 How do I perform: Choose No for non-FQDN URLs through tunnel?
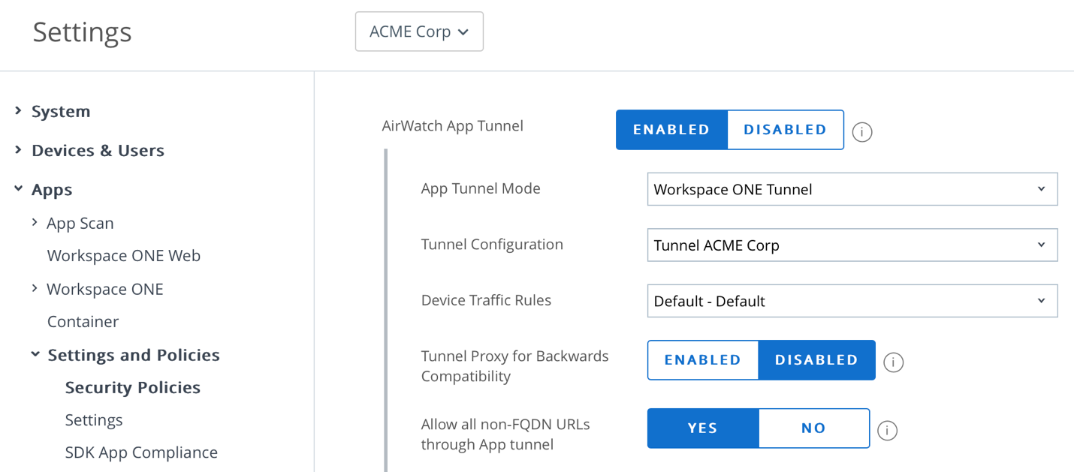(x=813, y=428)
